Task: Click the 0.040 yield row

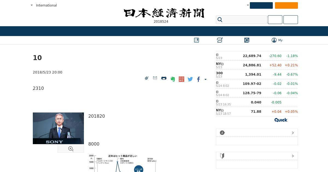Action: pos(257,102)
